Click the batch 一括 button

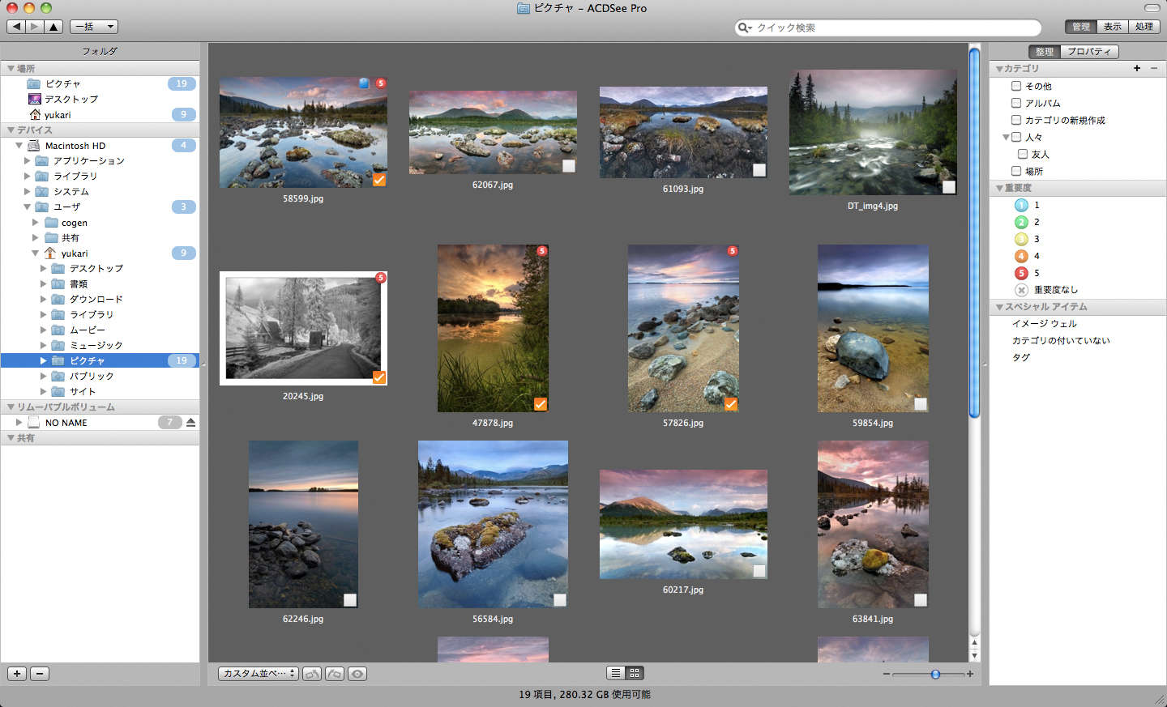point(93,26)
